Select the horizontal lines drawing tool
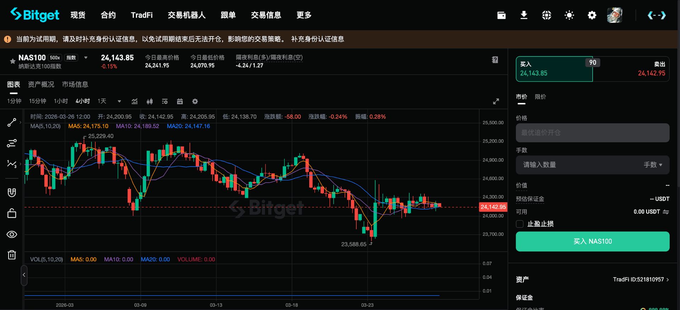Screen dimensions: 680x310 pos(12,143)
